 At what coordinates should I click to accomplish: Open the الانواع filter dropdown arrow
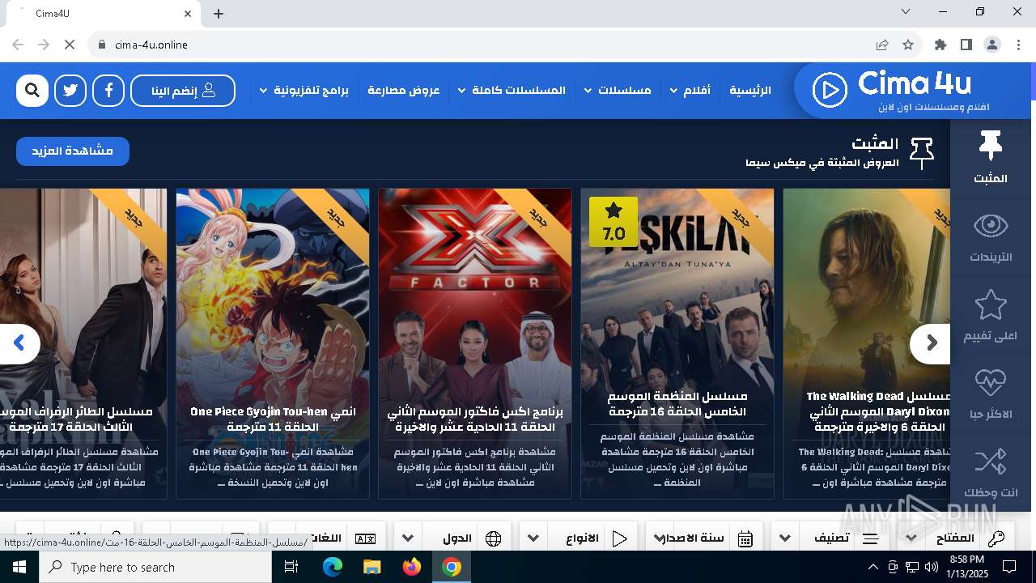point(533,538)
